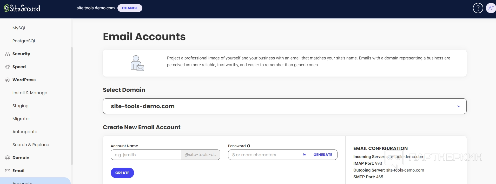Toggle password visibility eye icon
Screen dimensions: 496x184
(304, 155)
